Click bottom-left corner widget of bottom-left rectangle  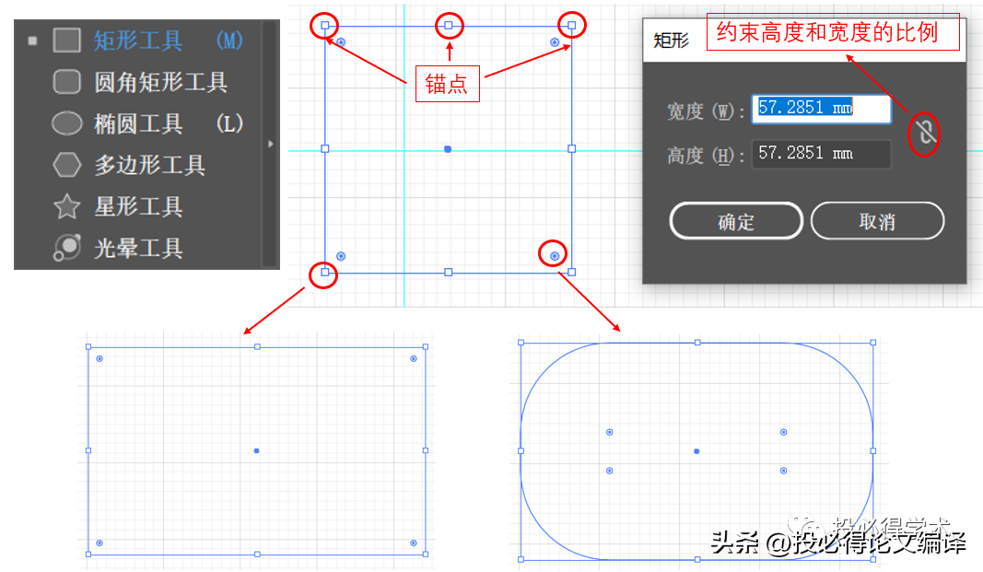tap(99, 543)
